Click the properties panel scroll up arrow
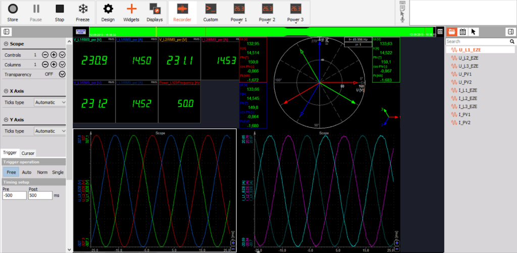The image size is (517, 253). (69, 41)
